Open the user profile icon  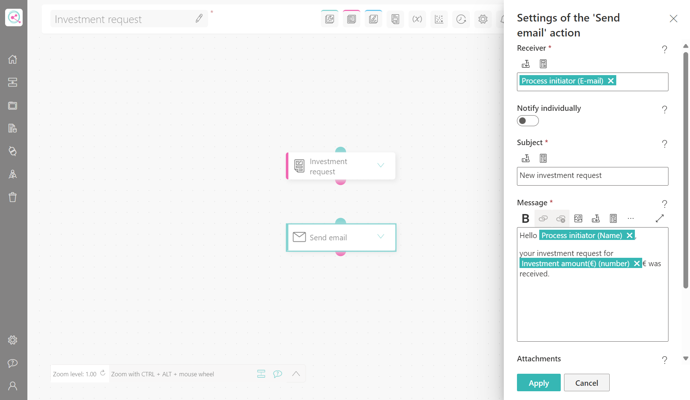[x=13, y=386]
